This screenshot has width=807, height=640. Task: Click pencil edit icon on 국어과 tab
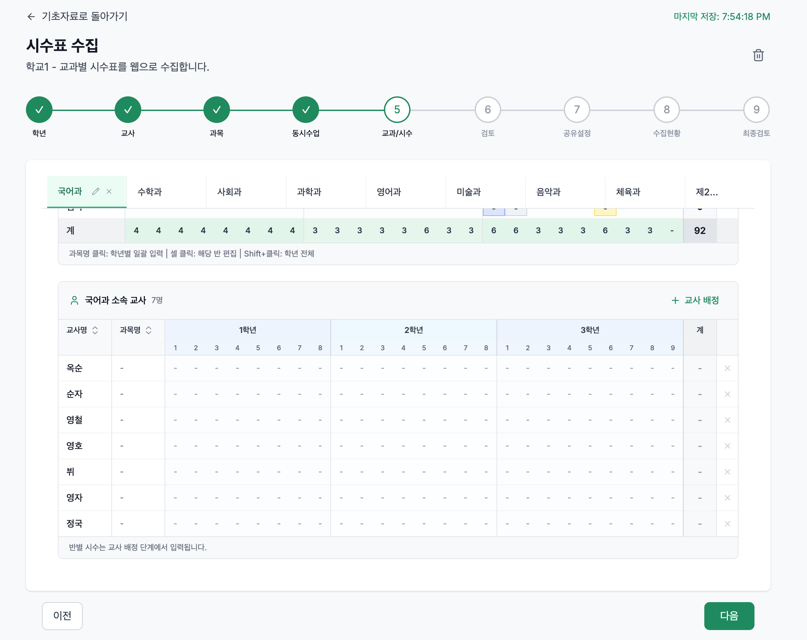click(96, 192)
